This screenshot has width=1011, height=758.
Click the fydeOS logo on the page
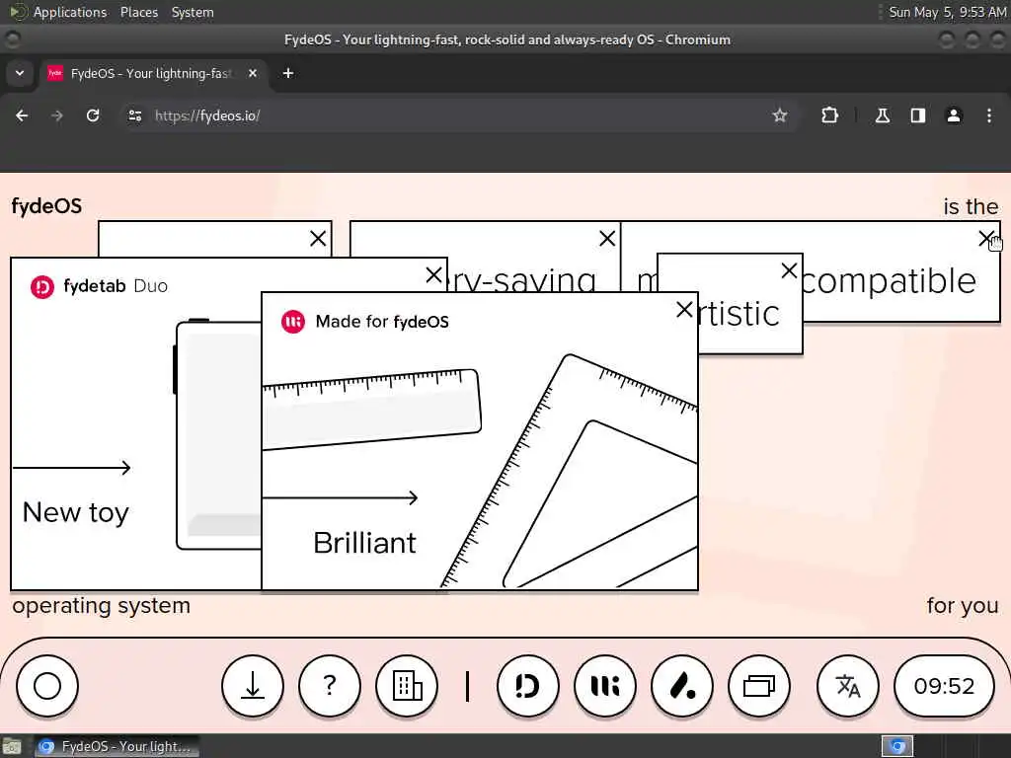46,206
